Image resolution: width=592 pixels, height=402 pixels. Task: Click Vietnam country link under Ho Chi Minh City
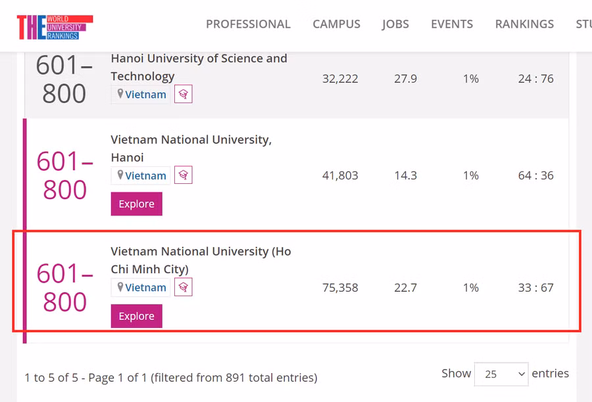point(145,288)
